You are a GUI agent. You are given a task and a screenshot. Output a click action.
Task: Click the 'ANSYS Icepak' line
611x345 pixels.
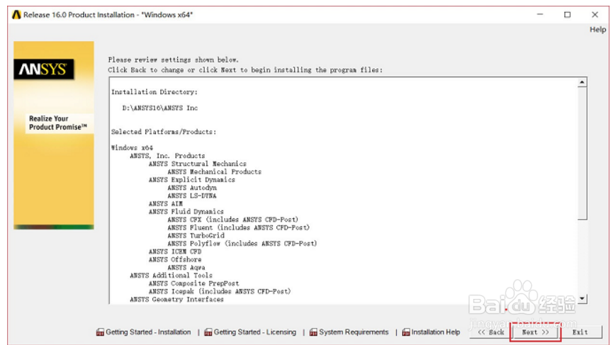[x=220, y=291]
